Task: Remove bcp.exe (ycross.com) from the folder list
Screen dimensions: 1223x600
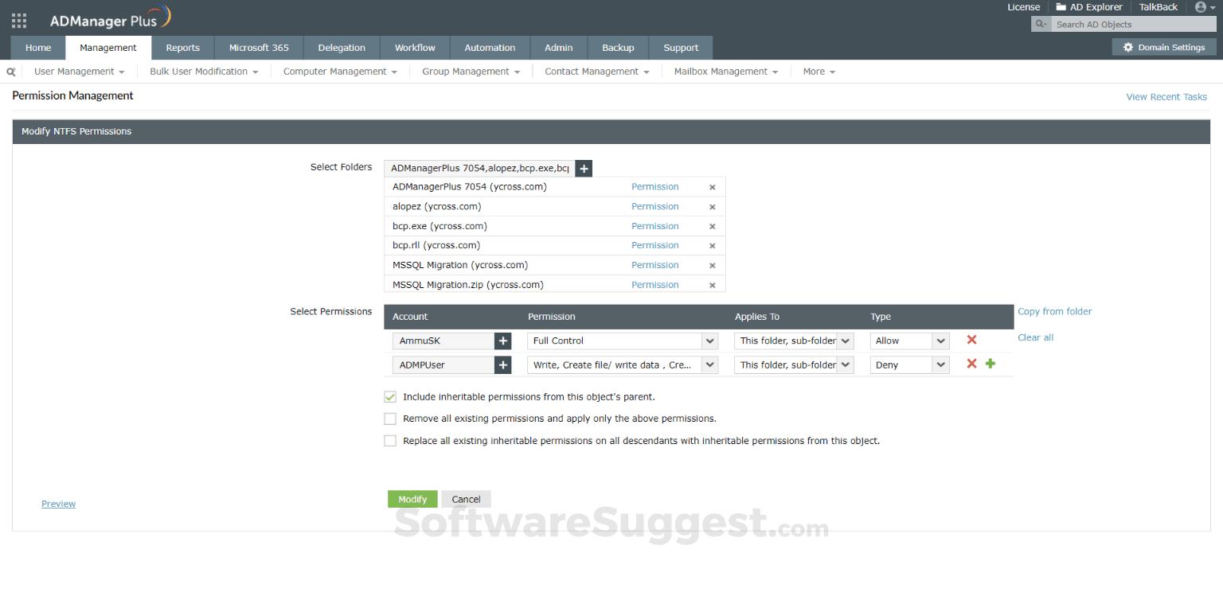Action: click(x=713, y=225)
